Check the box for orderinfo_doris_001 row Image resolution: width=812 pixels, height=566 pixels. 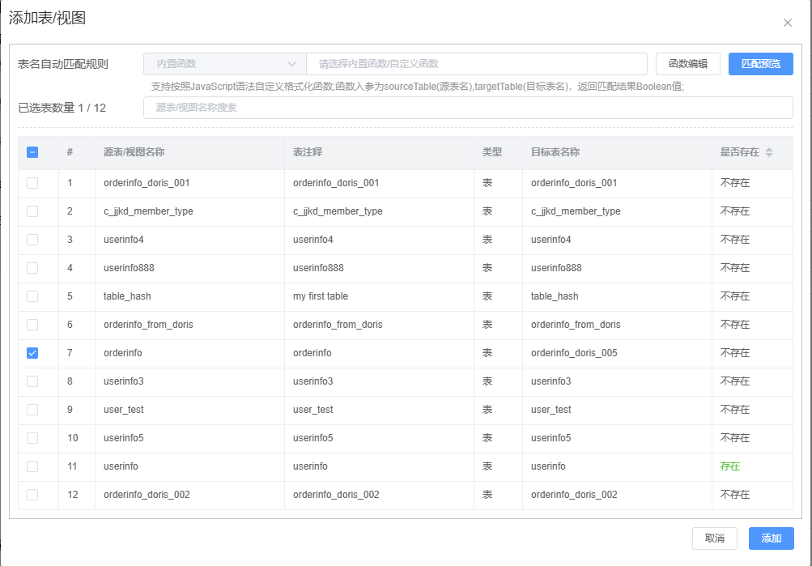pyautogui.click(x=32, y=183)
